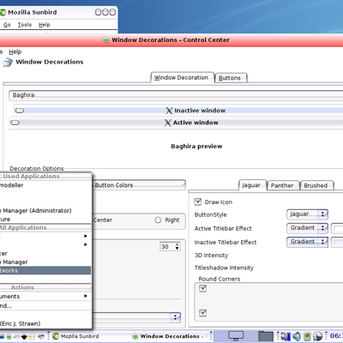Click the green tray icon next to the speaker
Viewport: 343px width, 343px height.
tap(307, 336)
